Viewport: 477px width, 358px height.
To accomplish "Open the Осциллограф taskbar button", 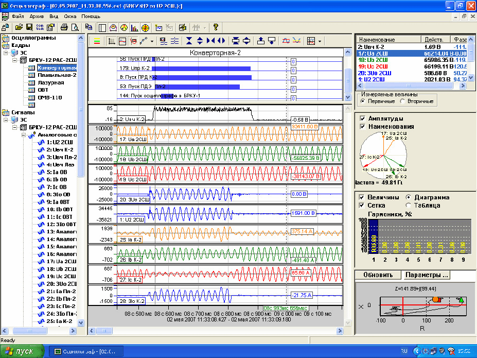I will [85, 352].
